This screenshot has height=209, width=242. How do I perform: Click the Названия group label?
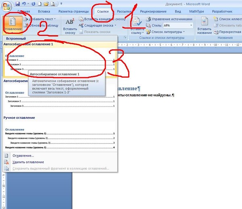point(225,38)
